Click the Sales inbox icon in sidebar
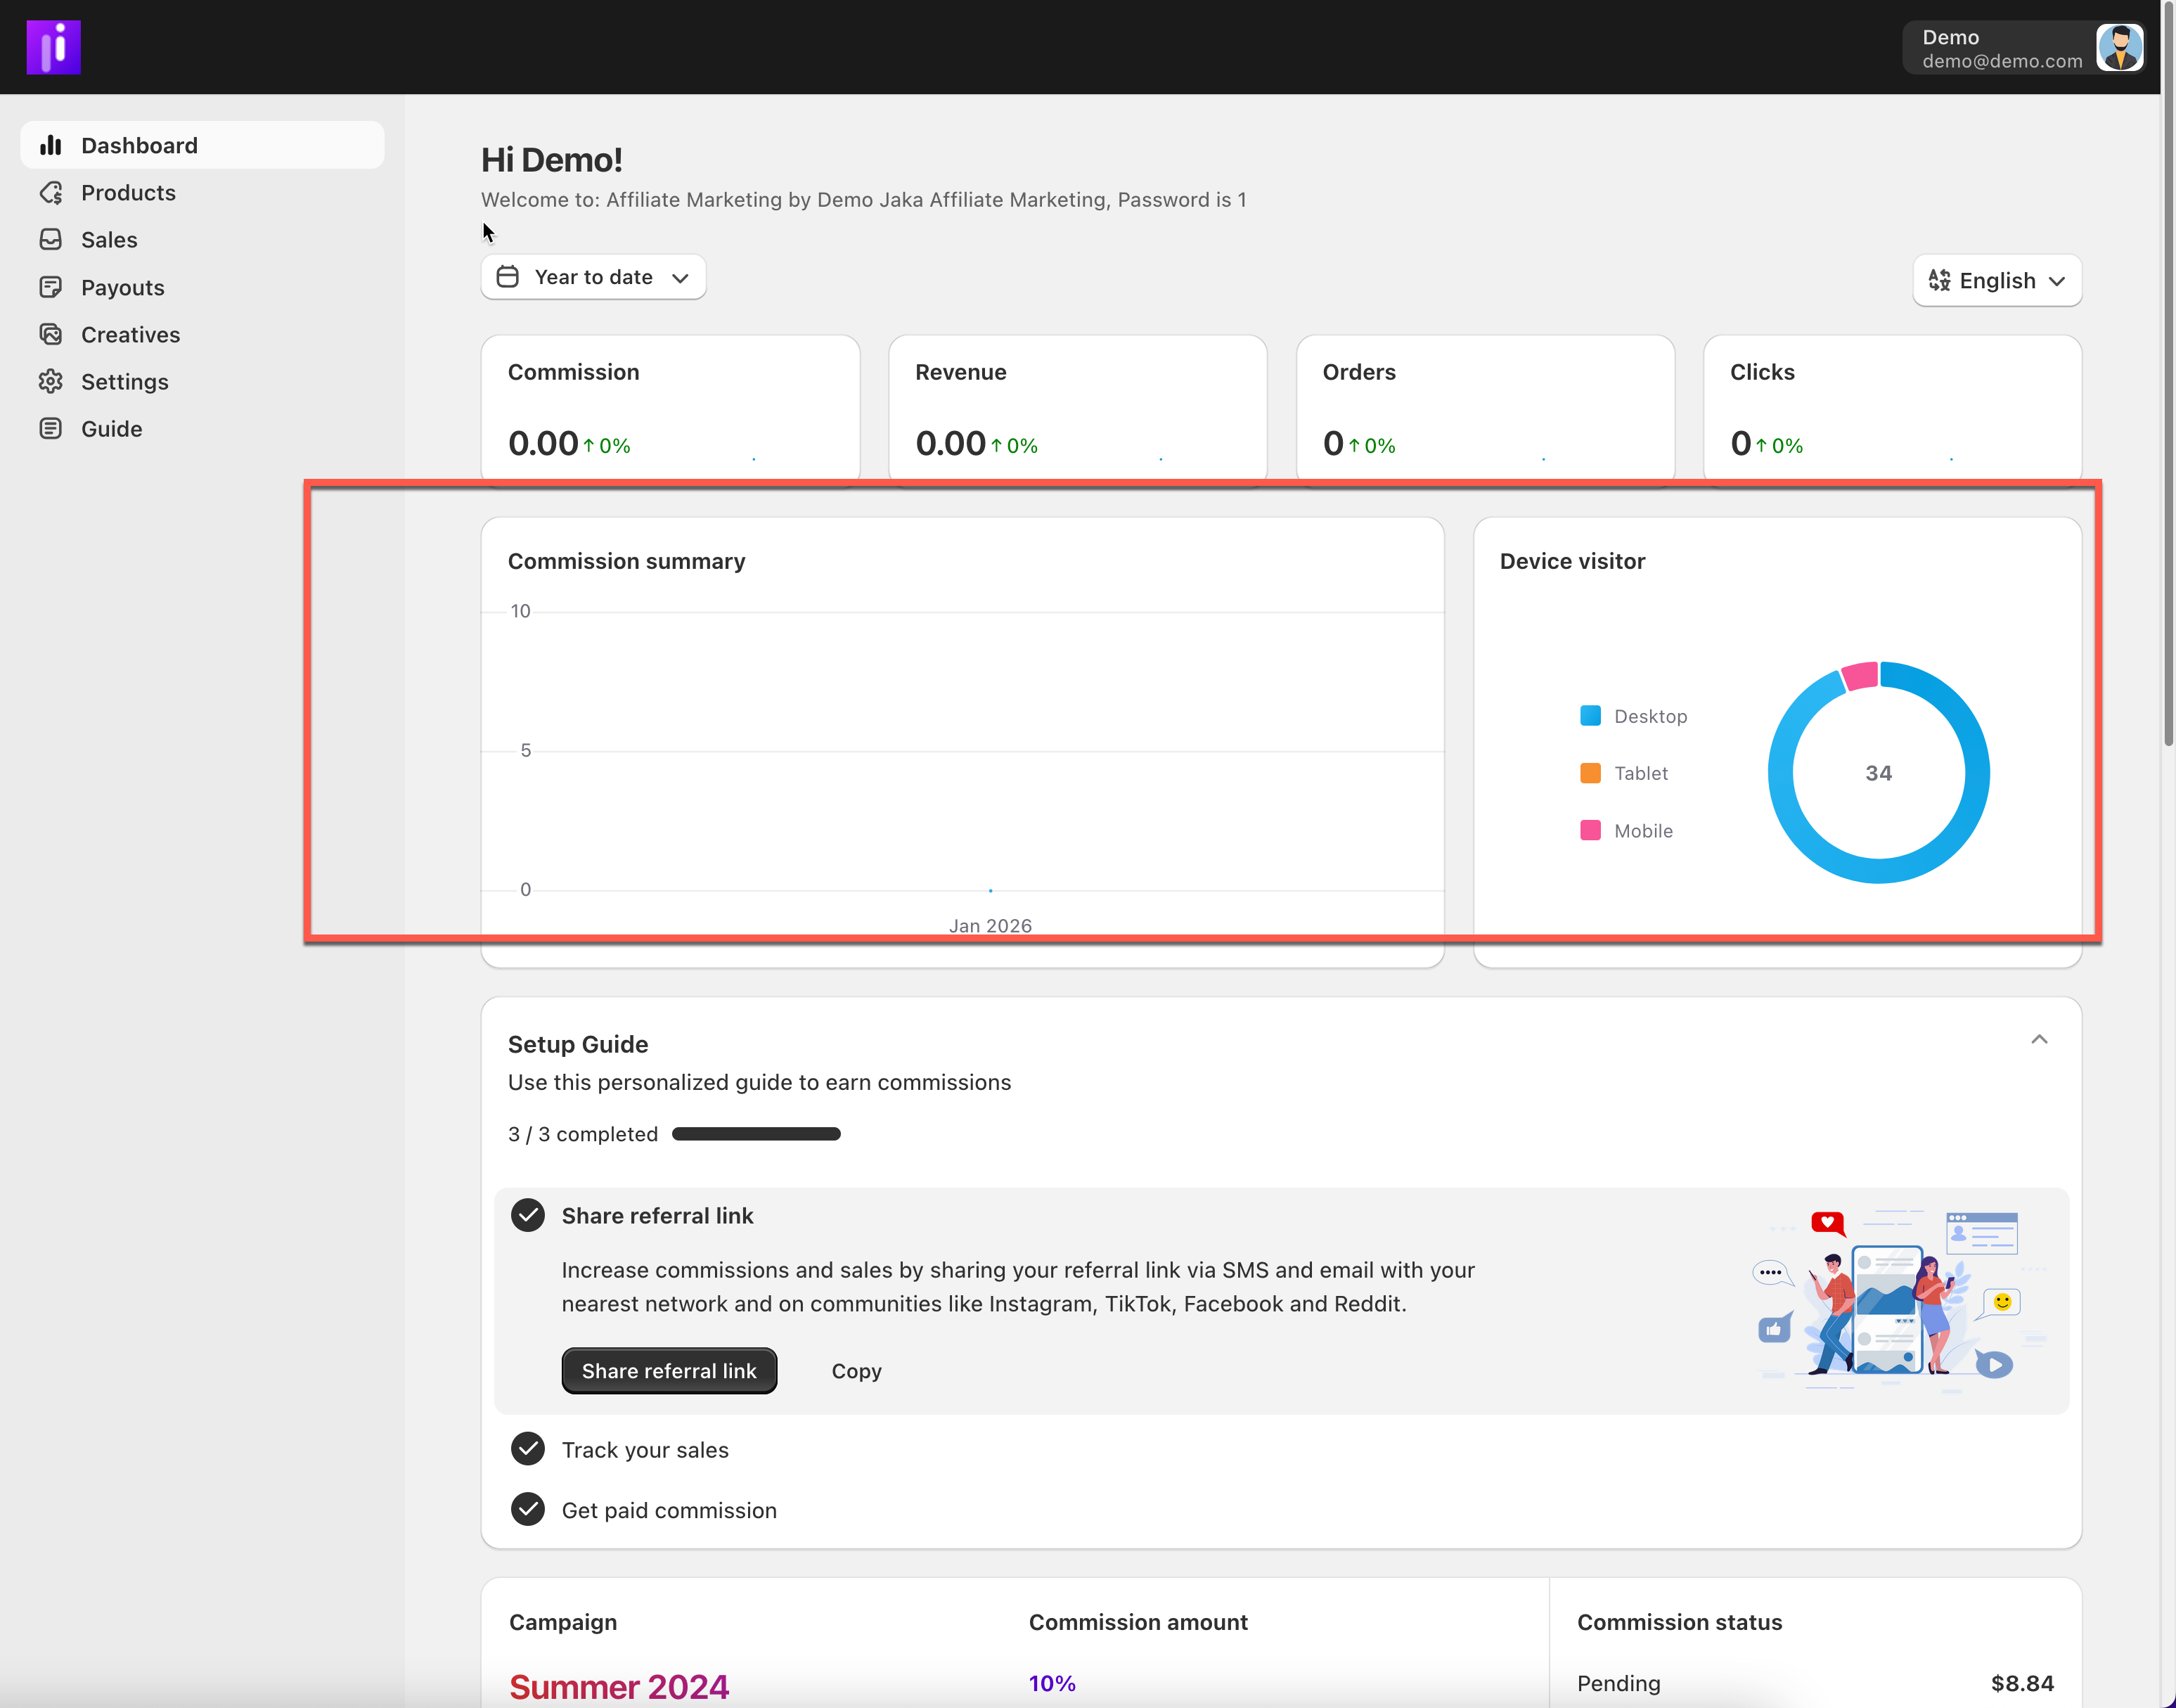This screenshot has height=1708, width=2176. (51, 239)
